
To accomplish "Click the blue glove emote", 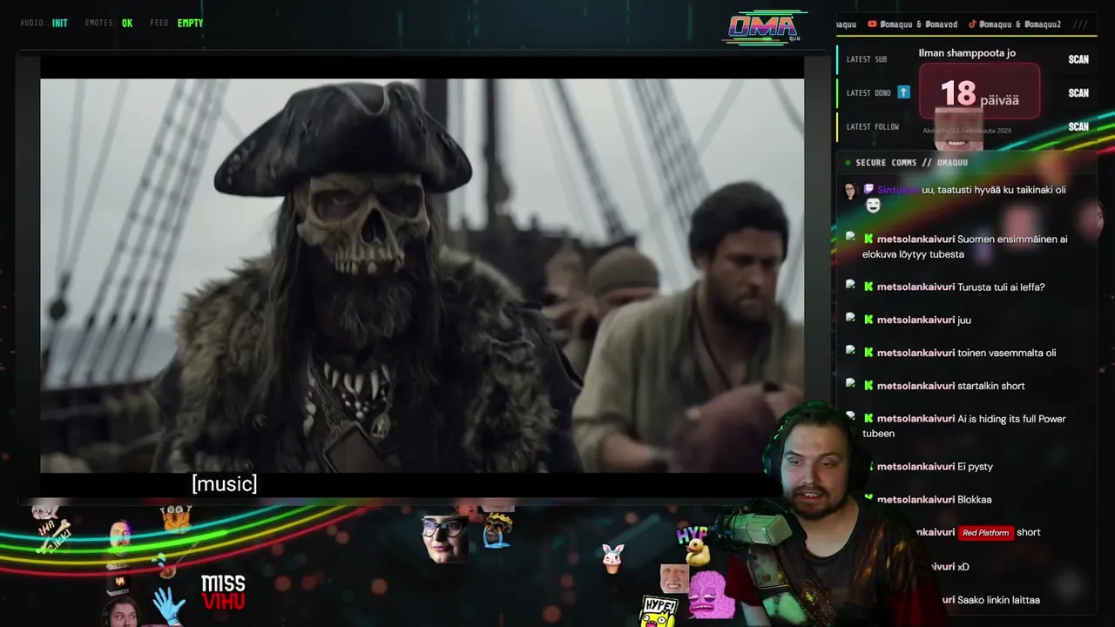I will (x=169, y=605).
